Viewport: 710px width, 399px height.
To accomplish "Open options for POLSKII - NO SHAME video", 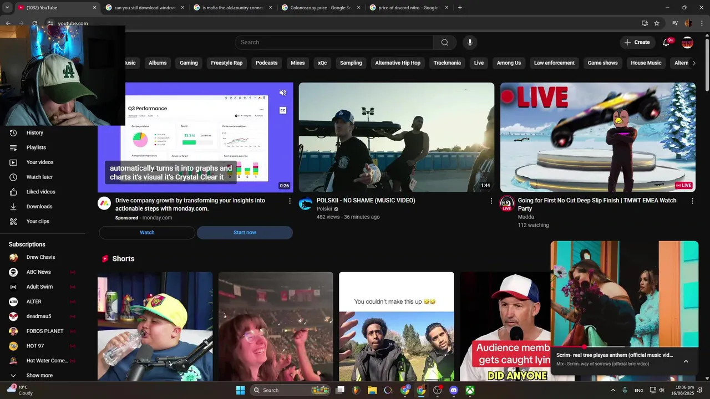I will tap(491, 201).
